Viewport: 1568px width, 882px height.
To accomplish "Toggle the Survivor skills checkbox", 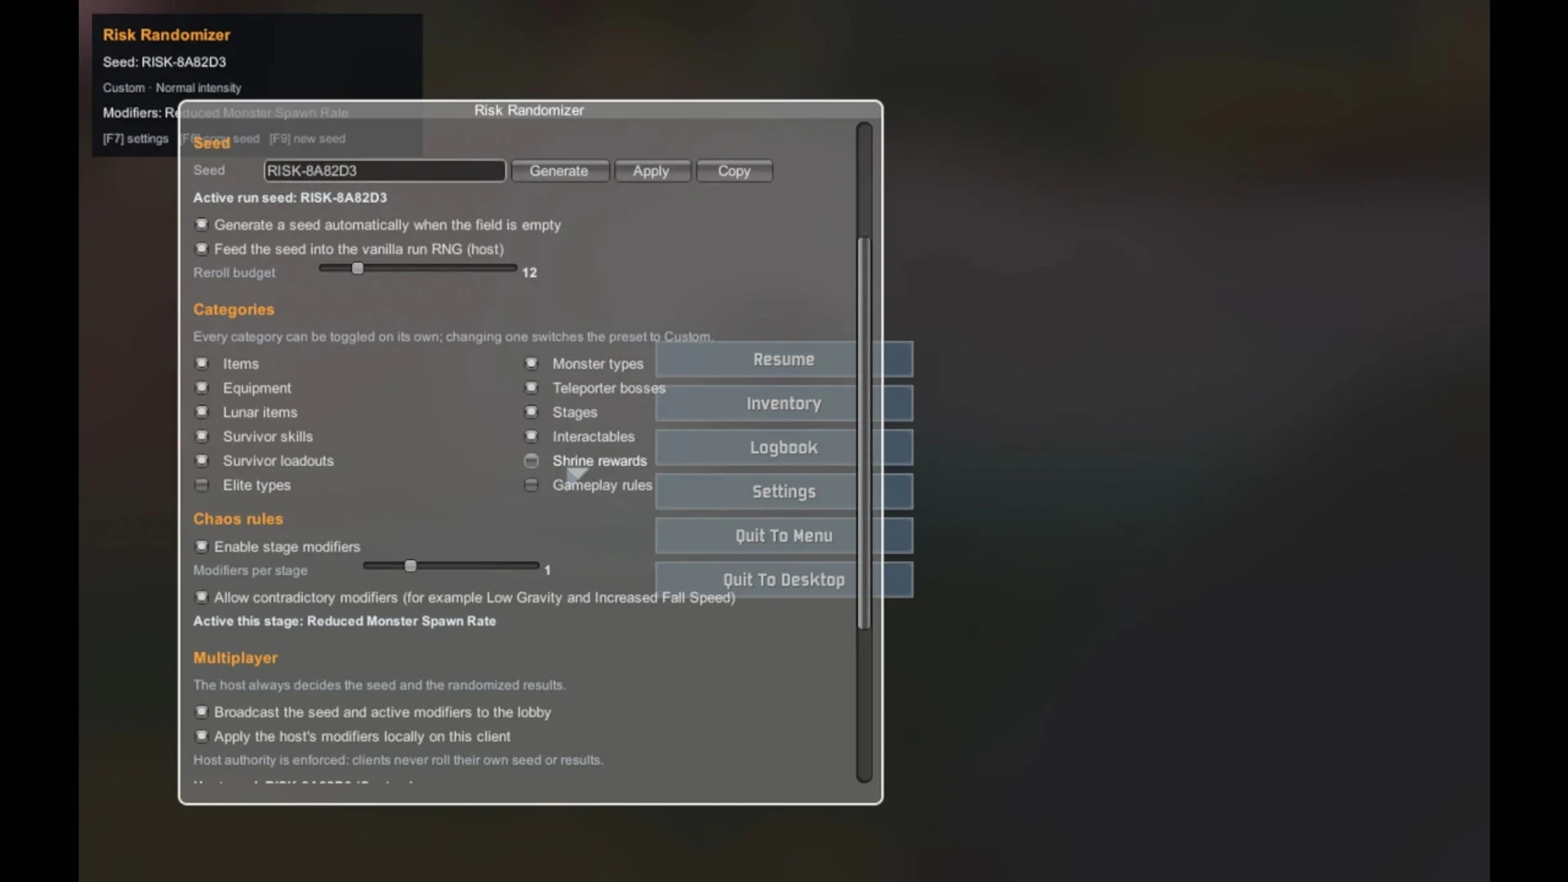I will click(x=202, y=436).
